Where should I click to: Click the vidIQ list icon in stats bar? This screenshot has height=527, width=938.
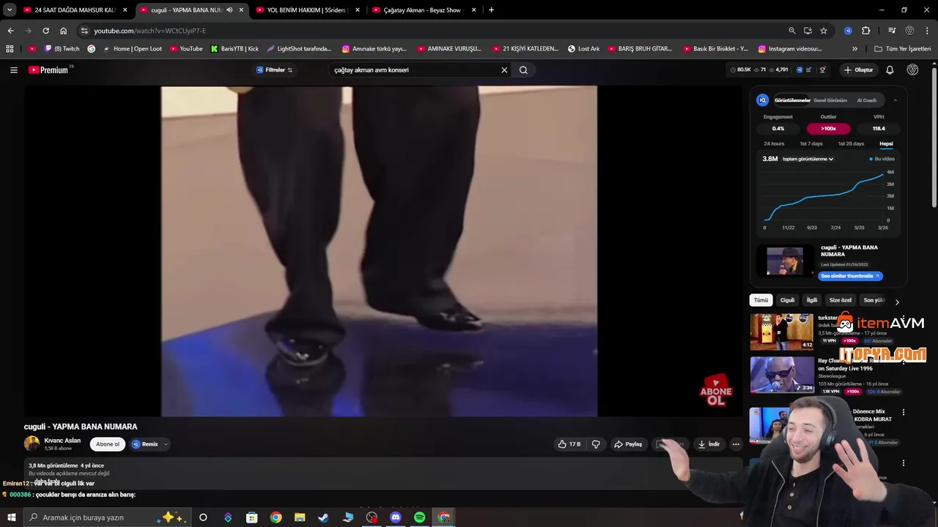pyautogui.click(x=810, y=70)
